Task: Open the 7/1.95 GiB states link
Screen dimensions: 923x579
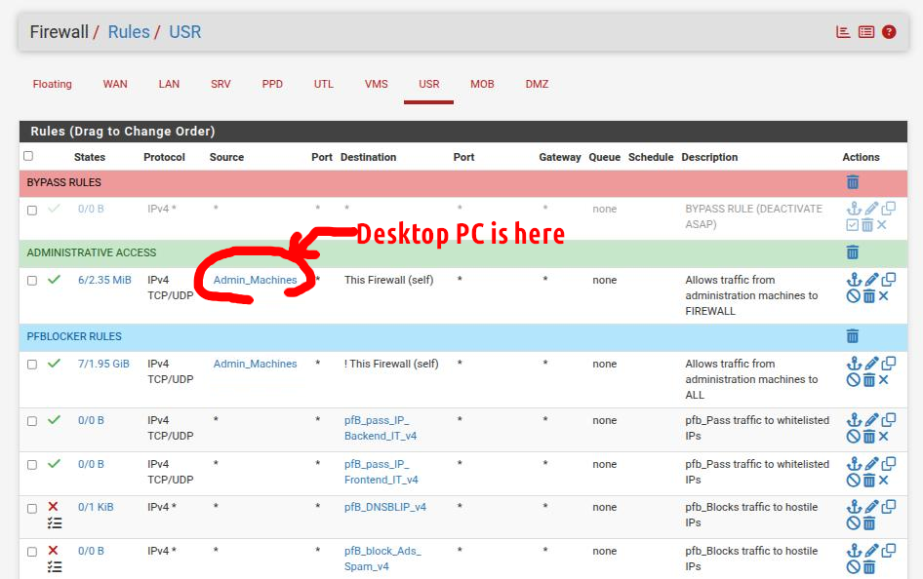Action: click(x=103, y=364)
